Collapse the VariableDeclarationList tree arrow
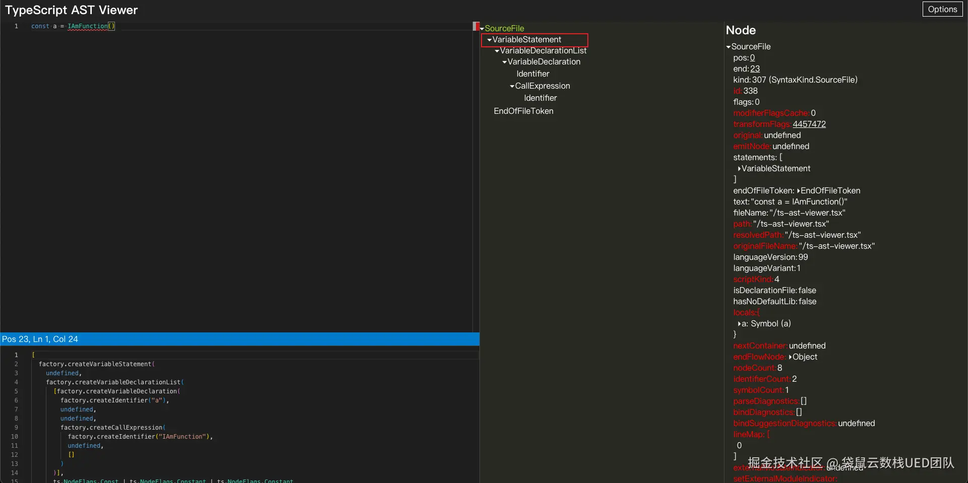 (x=497, y=51)
